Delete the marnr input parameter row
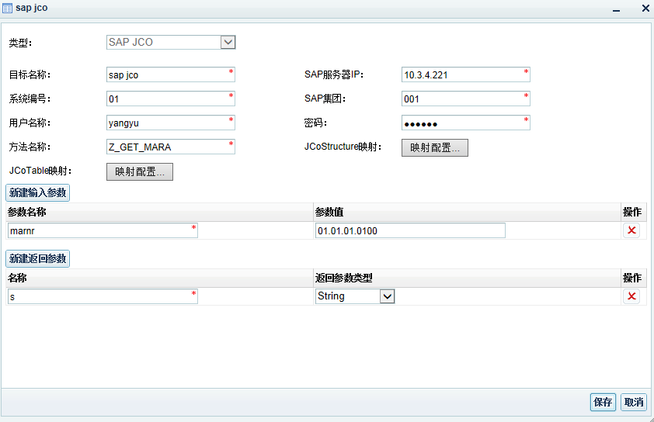This screenshot has width=654, height=422. [x=631, y=230]
